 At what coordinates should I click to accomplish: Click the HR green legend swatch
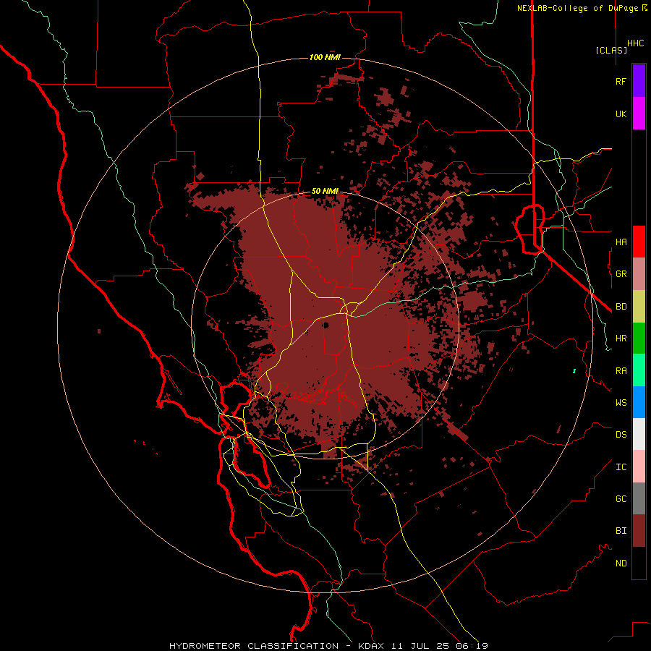click(639, 339)
